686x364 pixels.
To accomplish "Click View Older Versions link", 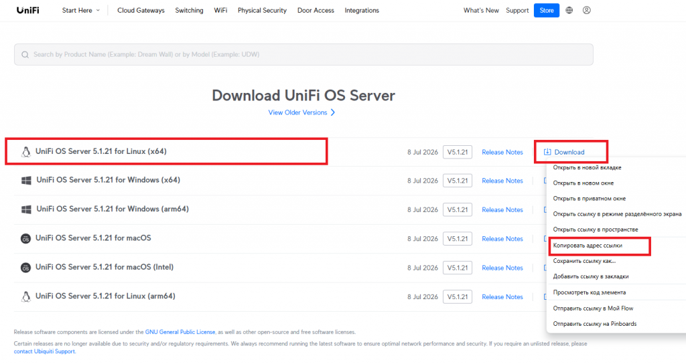I will pos(297,112).
